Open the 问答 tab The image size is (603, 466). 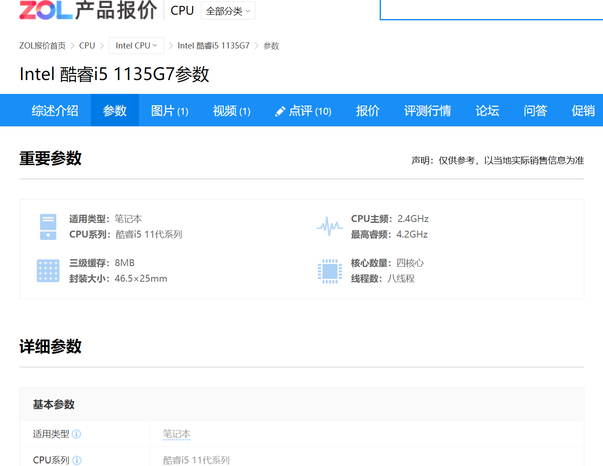point(535,111)
